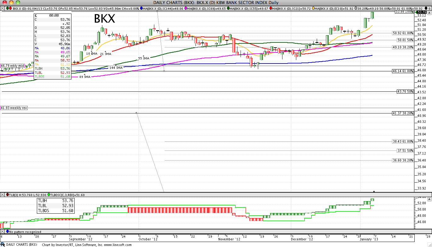Click the TLBH row in main data box
Image resolution: width=432 pixels, height=247 pixels.
click(52, 68)
